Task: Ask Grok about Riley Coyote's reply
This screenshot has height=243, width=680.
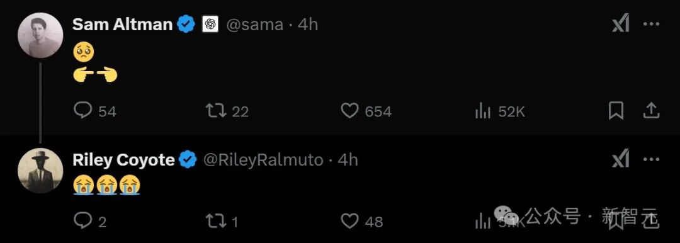Action: point(621,160)
